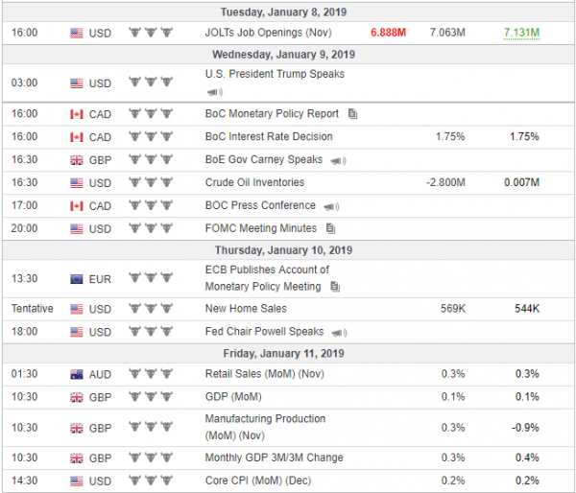Click the Thursday, January 10, 2019 header

pos(283,250)
